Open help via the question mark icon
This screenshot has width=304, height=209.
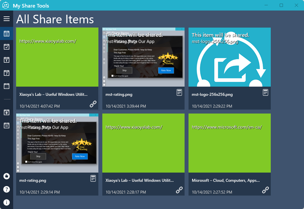(7, 189)
